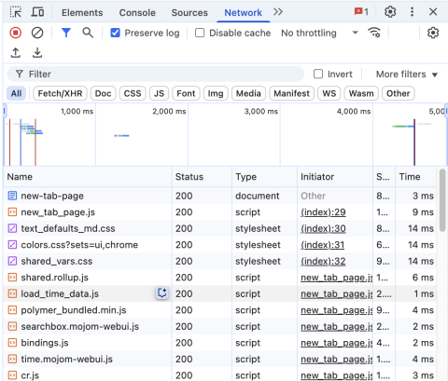Switch to the Elements tab
Screen dimensions: 448x381
pos(82,13)
